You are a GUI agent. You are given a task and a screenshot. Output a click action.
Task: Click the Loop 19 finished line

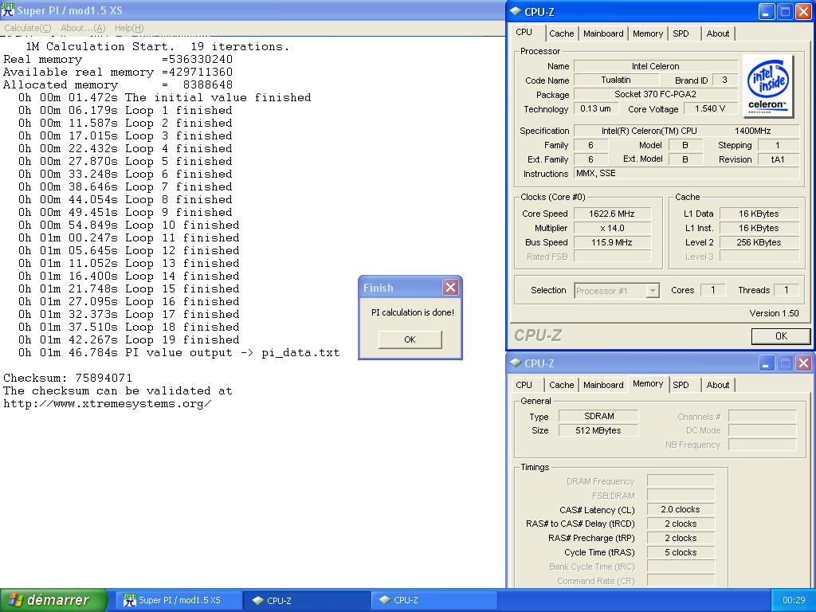click(129, 339)
